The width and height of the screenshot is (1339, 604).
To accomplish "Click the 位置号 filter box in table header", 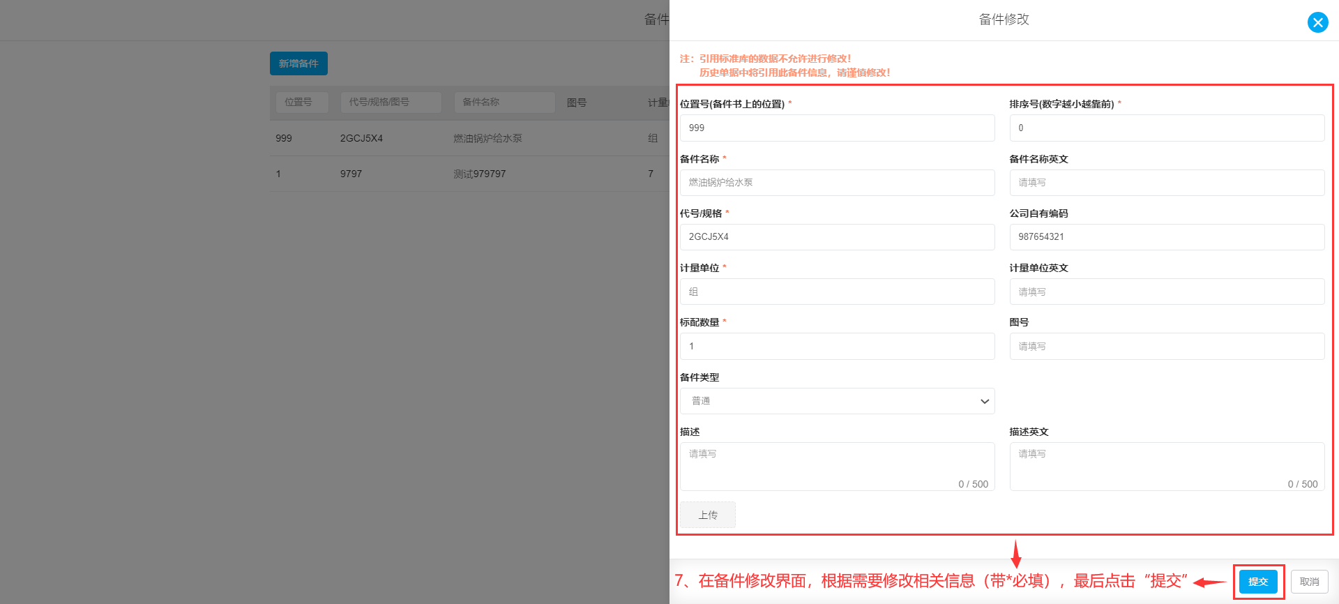I will tap(302, 103).
